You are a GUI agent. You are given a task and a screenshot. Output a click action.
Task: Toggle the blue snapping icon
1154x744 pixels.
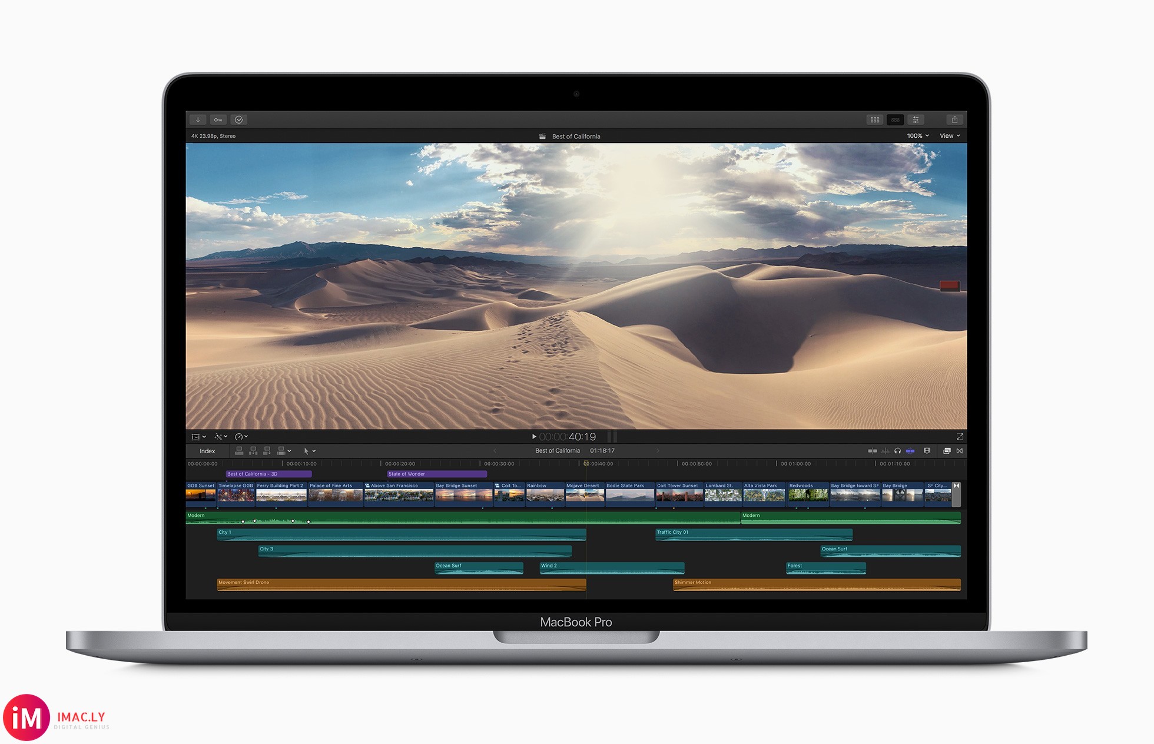pyautogui.click(x=910, y=451)
